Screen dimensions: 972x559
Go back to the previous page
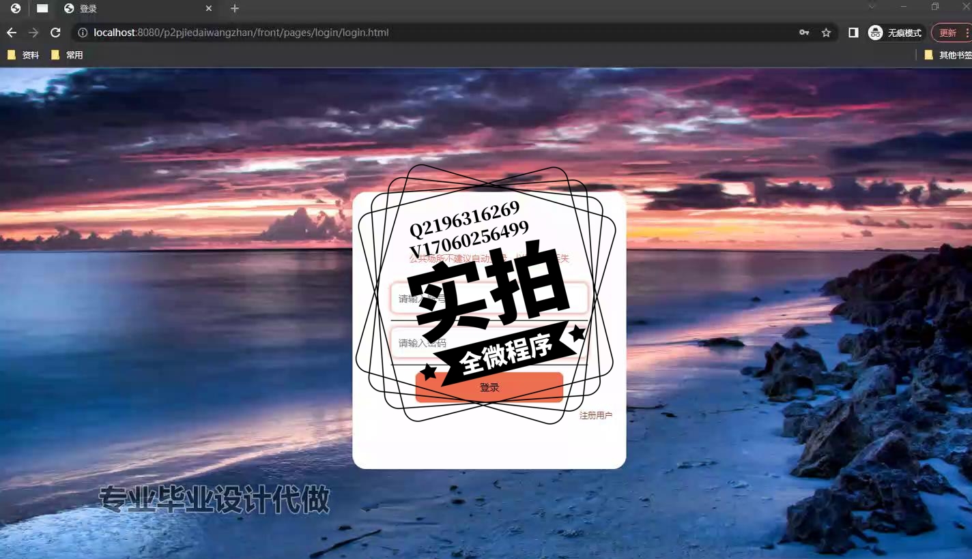(12, 33)
